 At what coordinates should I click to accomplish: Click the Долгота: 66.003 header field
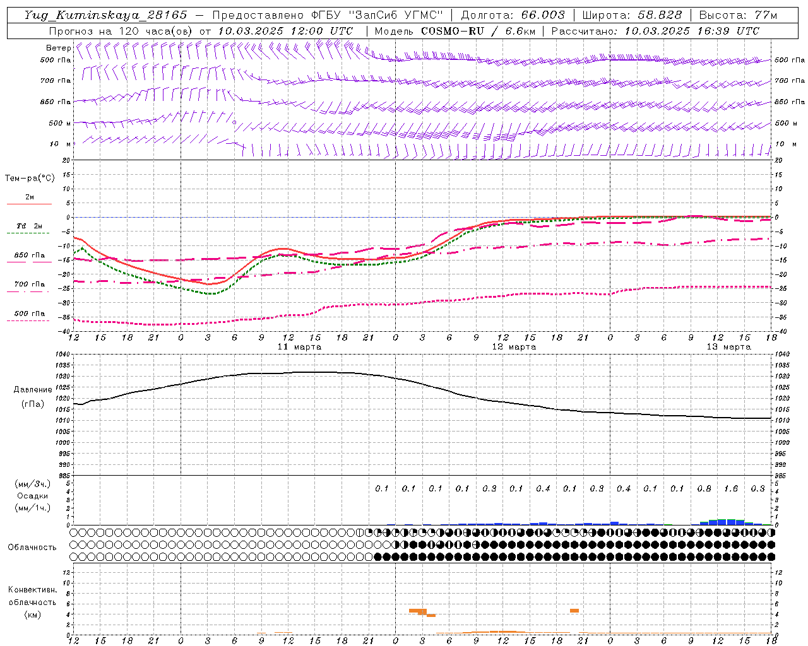[513, 15]
